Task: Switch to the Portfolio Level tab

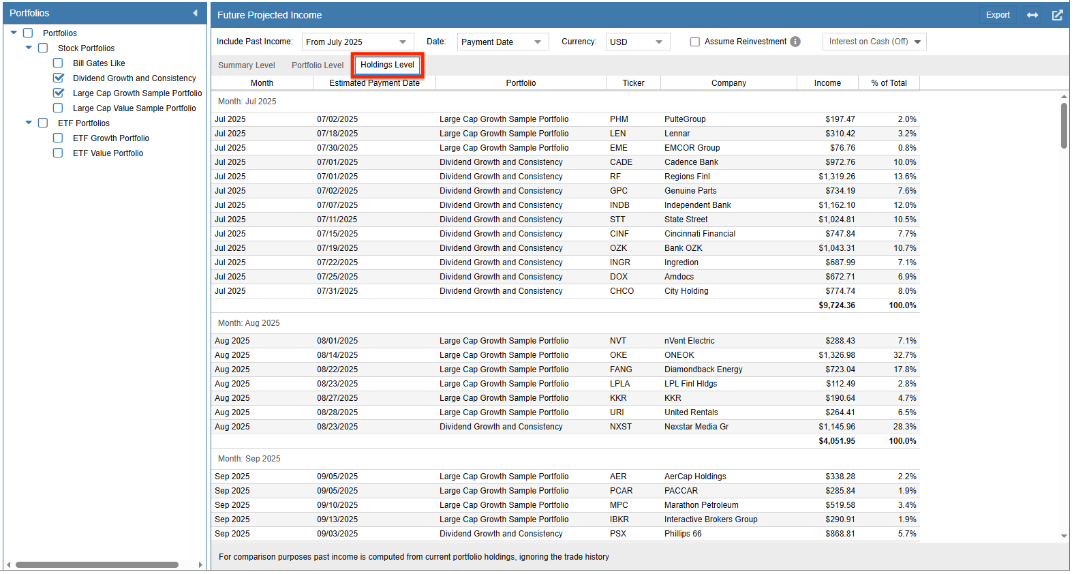Action: [318, 65]
